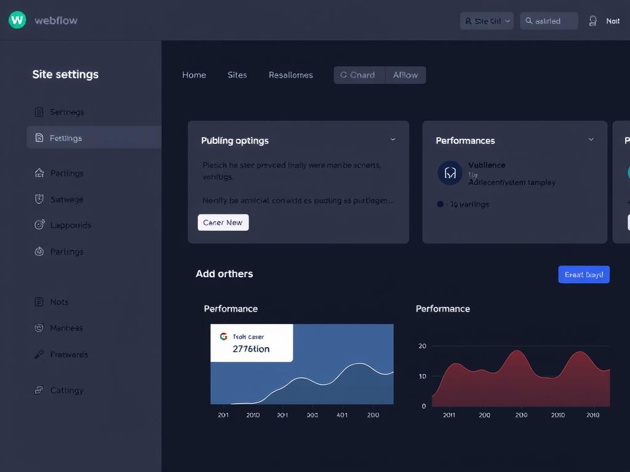
Task: Click the Satwage sidebar label
Action: (66, 200)
